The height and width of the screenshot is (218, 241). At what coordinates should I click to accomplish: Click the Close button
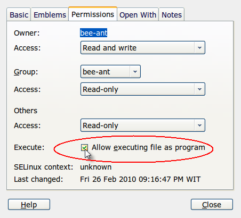(x=212, y=205)
